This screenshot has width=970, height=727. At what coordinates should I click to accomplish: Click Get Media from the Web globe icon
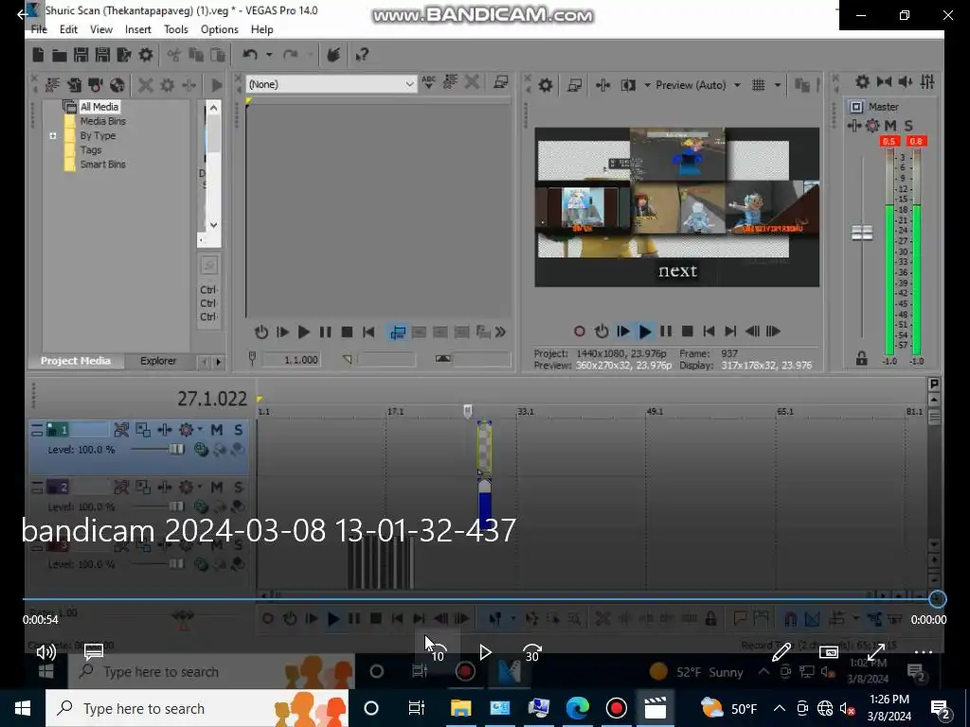117,84
